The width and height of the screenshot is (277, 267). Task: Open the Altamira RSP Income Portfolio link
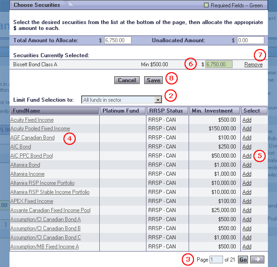(42, 183)
